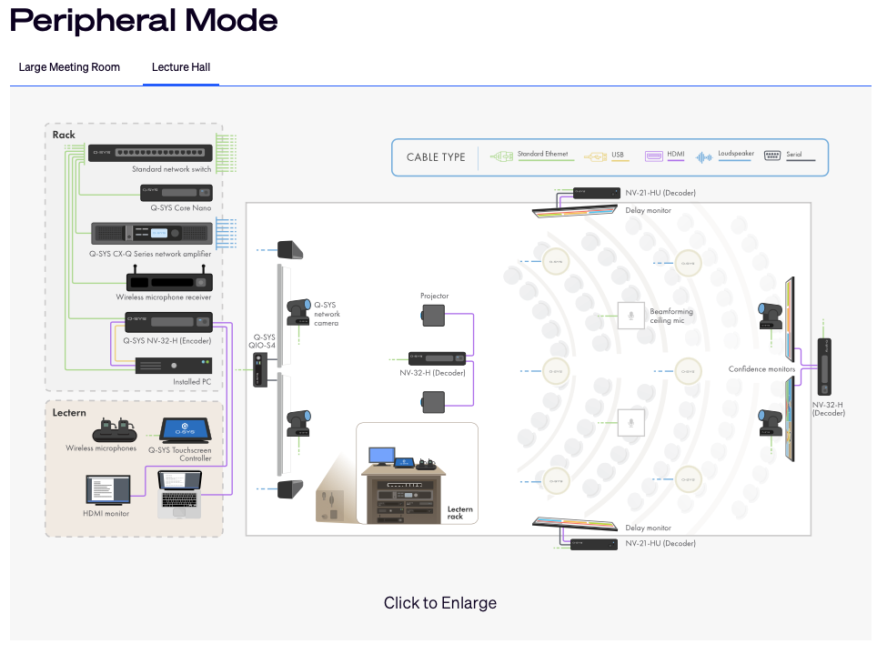
Task: Click the Q-SYS Core Nano device icon
Action: (x=176, y=193)
